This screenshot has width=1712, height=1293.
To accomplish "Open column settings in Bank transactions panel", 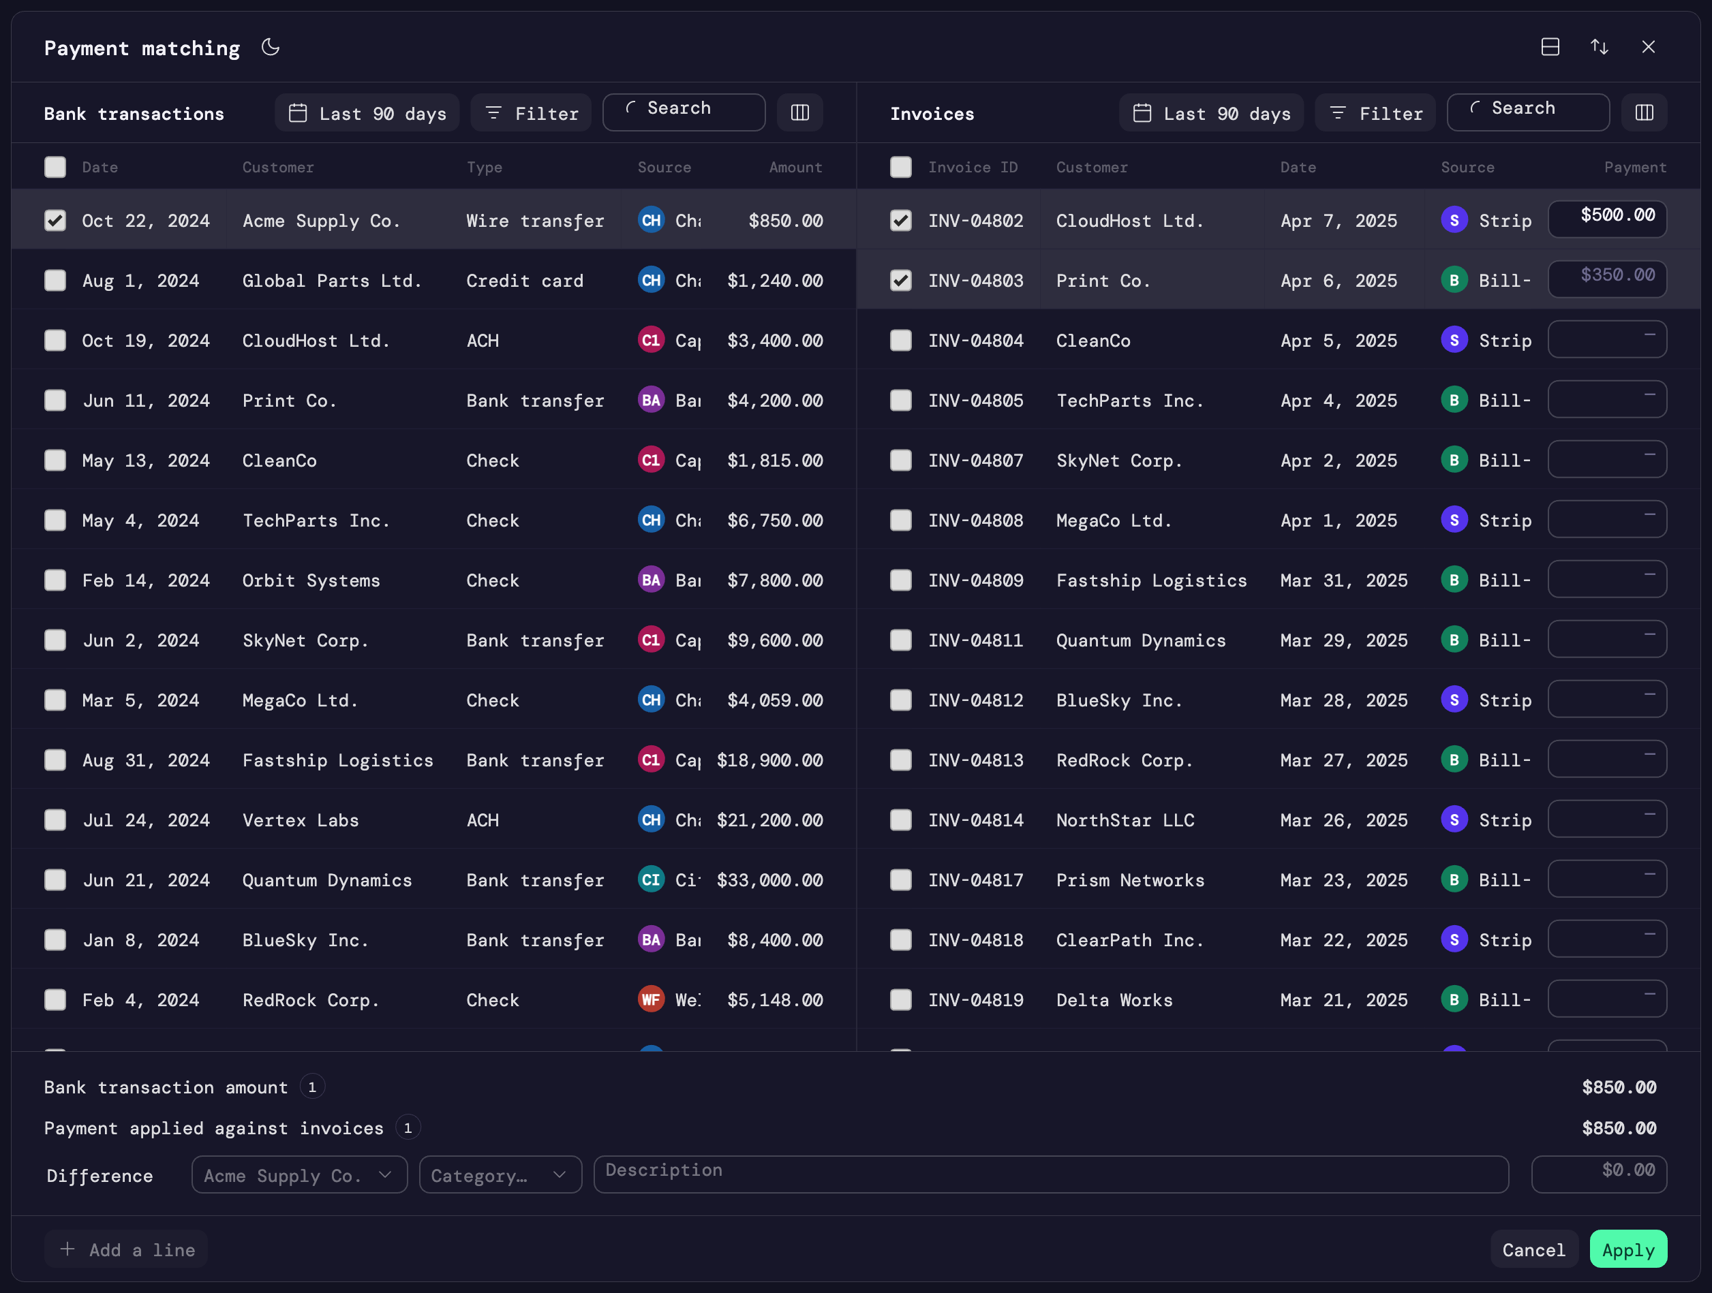I will coord(799,113).
